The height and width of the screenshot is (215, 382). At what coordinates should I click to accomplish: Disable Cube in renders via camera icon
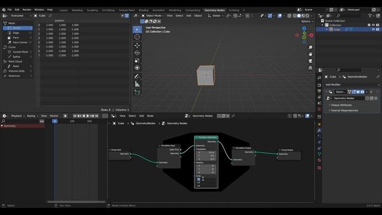[x=377, y=29]
